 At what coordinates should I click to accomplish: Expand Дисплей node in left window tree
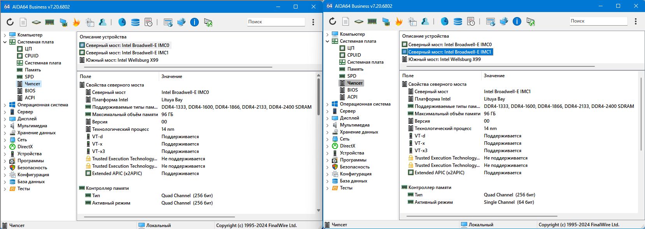(x=5, y=119)
